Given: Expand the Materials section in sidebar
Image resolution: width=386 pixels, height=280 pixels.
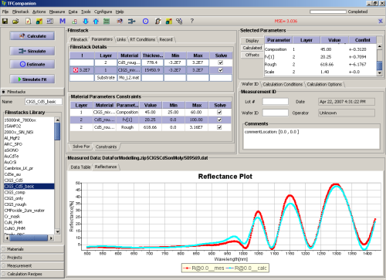Looking at the screenshot, I should [32, 249].
